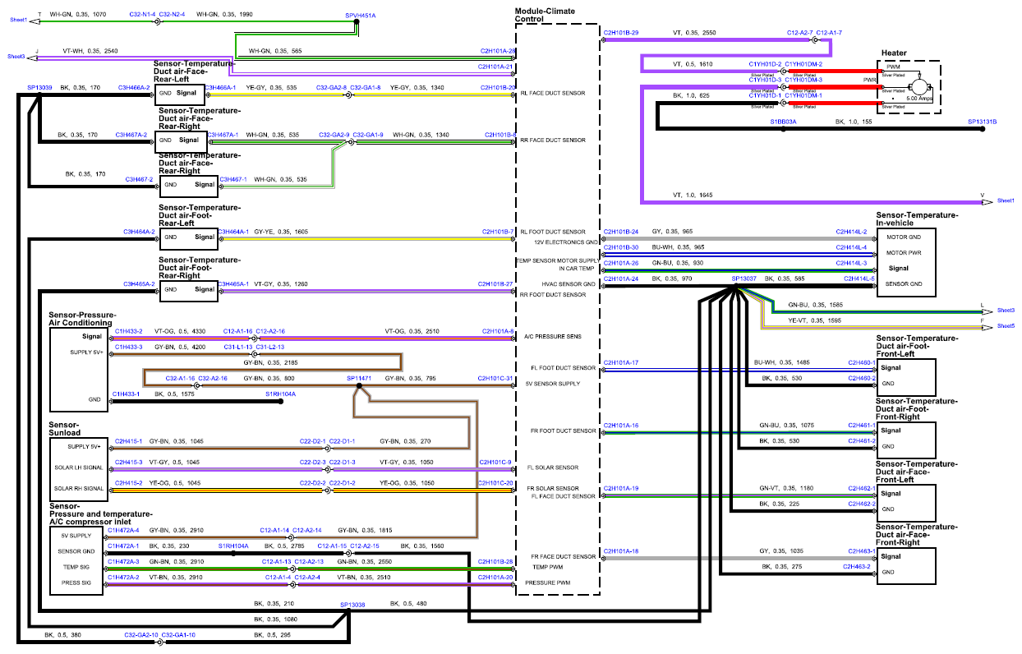Select connector pin C2H101C-31
The width and height of the screenshot is (1022, 654).
point(496,378)
